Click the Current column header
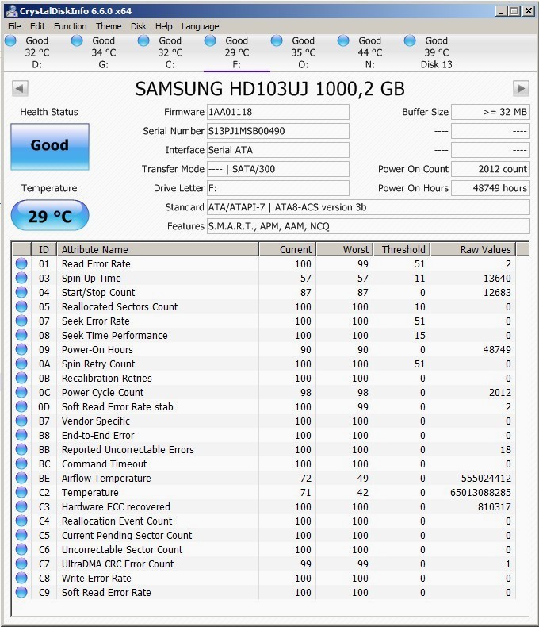The width and height of the screenshot is (539, 627). [x=288, y=249]
